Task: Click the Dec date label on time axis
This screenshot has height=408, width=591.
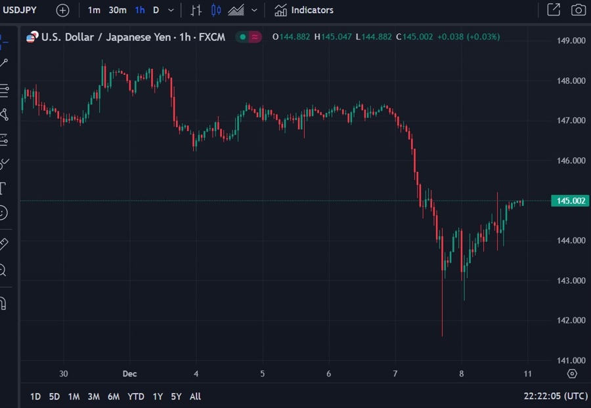Action: coord(129,374)
